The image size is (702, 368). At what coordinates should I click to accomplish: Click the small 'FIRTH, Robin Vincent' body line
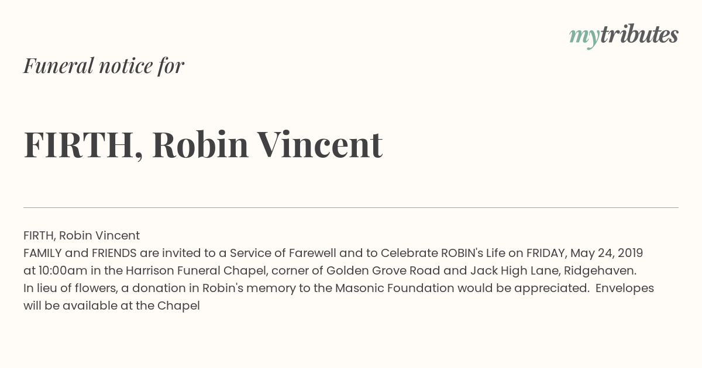[x=81, y=236]
